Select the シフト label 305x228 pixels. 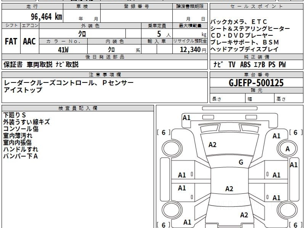[x=11, y=26]
